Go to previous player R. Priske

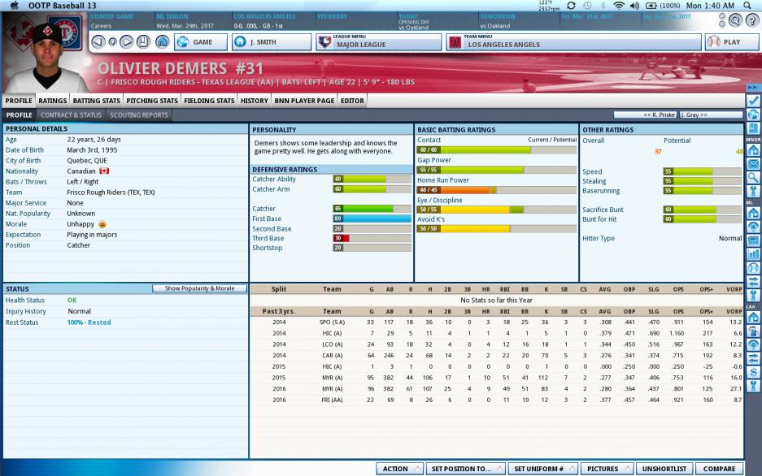click(646, 115)
